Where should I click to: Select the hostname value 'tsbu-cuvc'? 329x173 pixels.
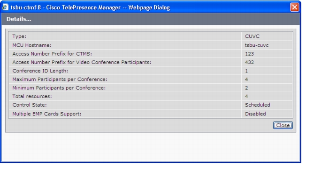click(x=257, y=45)
